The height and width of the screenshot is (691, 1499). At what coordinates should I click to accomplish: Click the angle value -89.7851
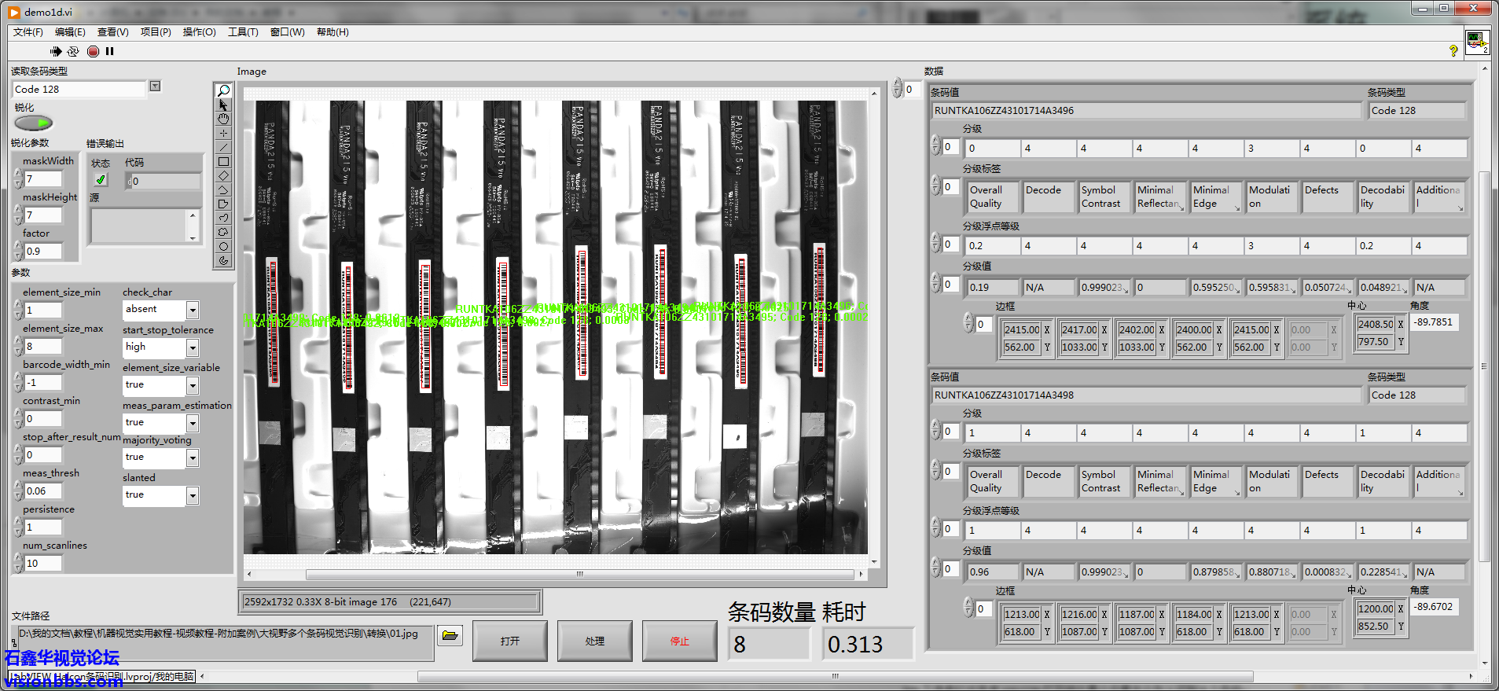pos(1434,322)
